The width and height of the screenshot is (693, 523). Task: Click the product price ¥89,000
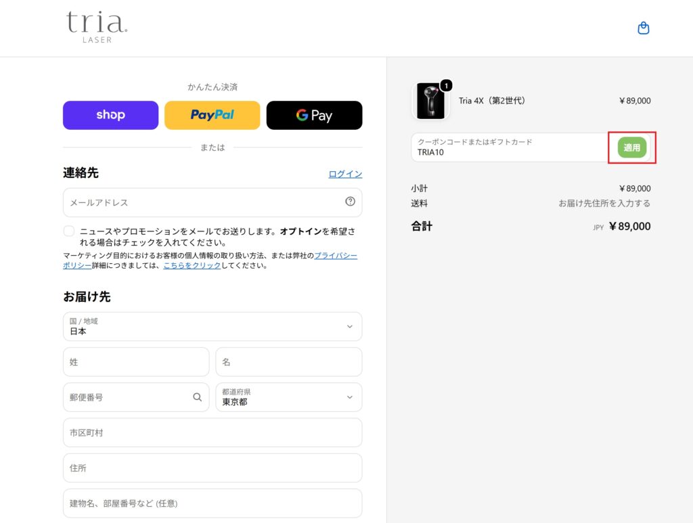coord(635,101)
